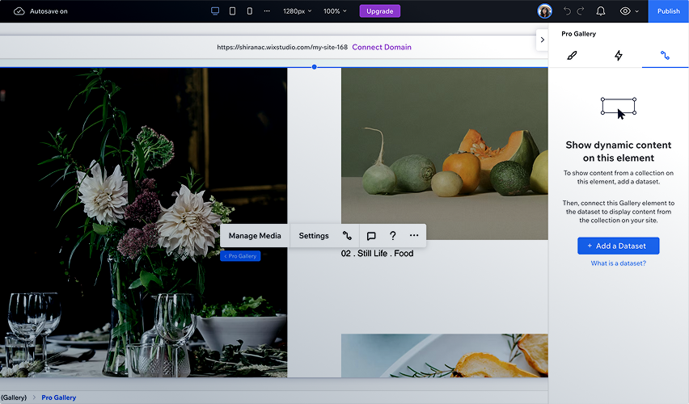Click Show dynamic content heading
The image size is (689, 404).
coord(619,152)
